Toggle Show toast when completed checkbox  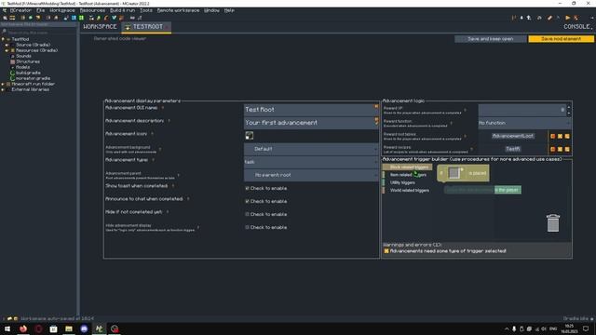click(x=247, y=188)
